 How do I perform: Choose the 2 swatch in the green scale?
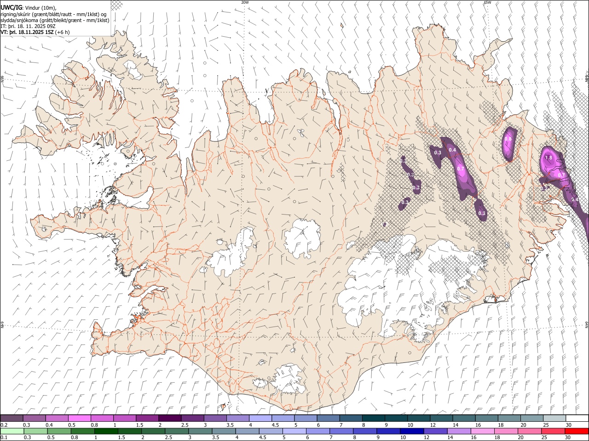[x=153, y=431]
